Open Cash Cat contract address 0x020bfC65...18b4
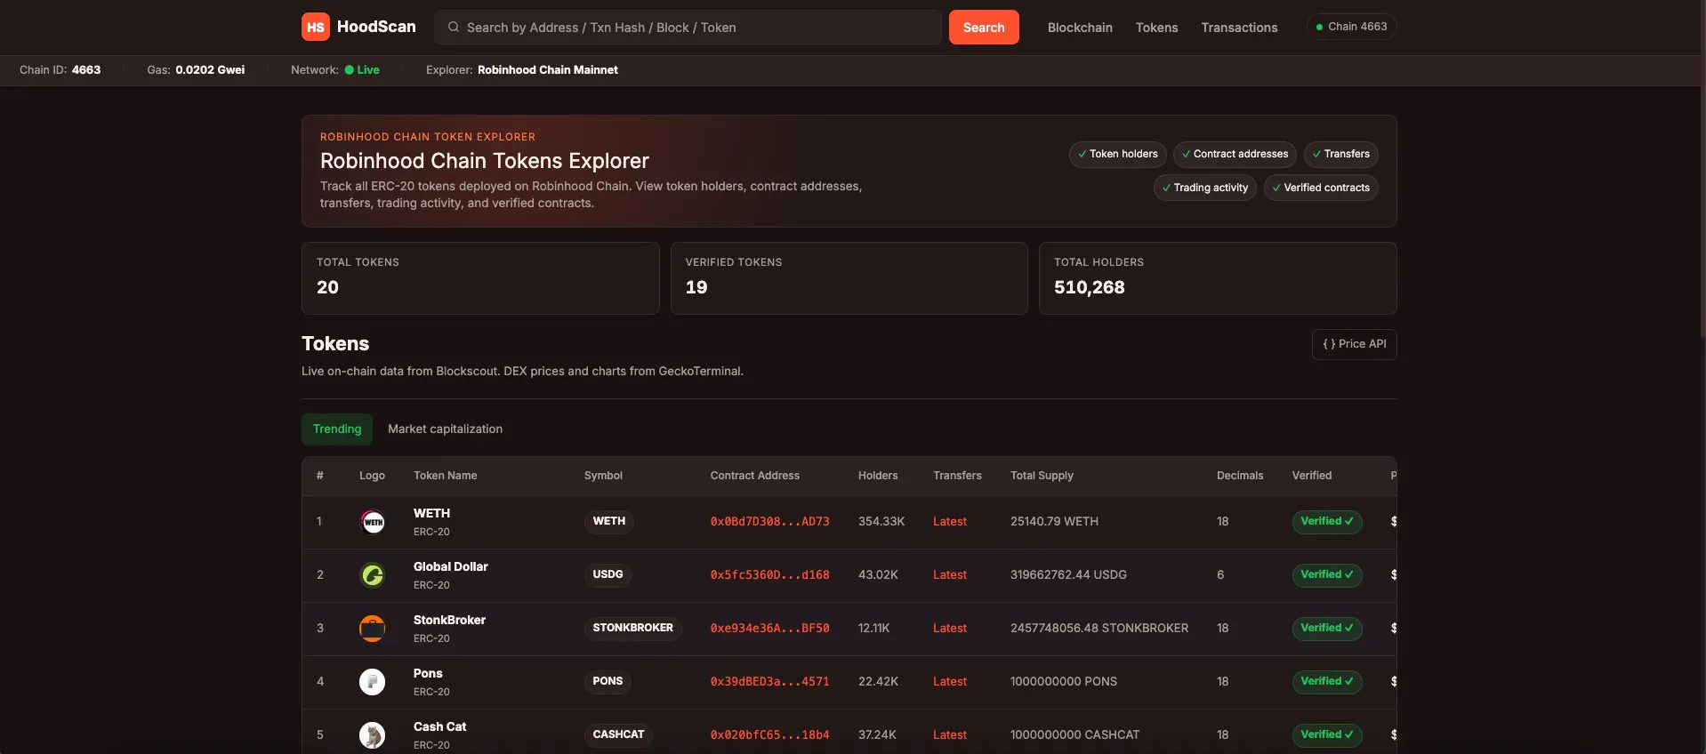 pyautogui.click(x=769, y=735)
